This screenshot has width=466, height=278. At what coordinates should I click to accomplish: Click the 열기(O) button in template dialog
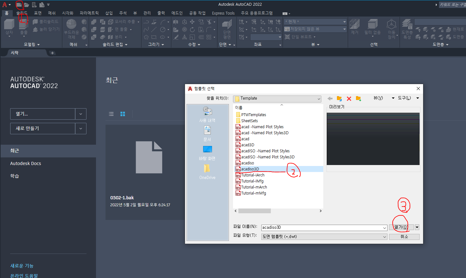[x=401, y=227]
